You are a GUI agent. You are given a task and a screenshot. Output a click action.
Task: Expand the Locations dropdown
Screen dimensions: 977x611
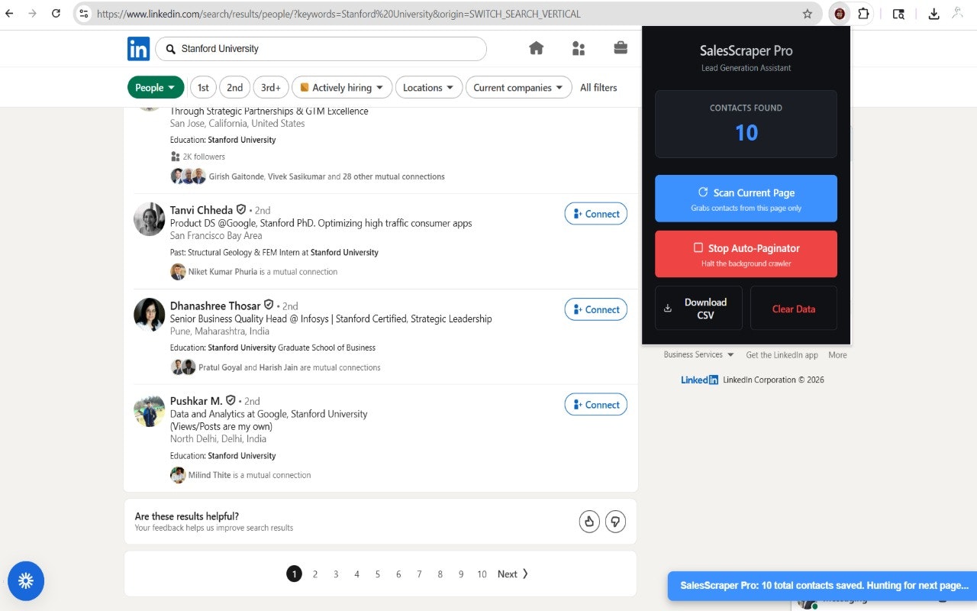[x=428, y=88]
